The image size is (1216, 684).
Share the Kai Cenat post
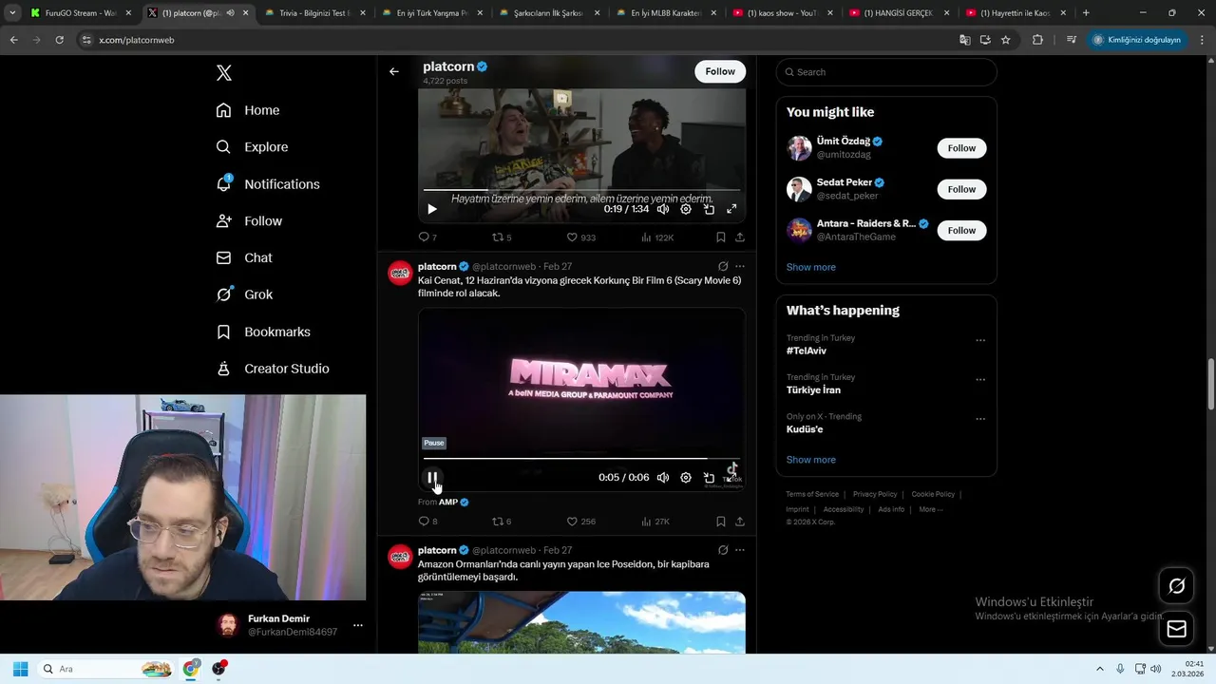[x=740, y=522]
